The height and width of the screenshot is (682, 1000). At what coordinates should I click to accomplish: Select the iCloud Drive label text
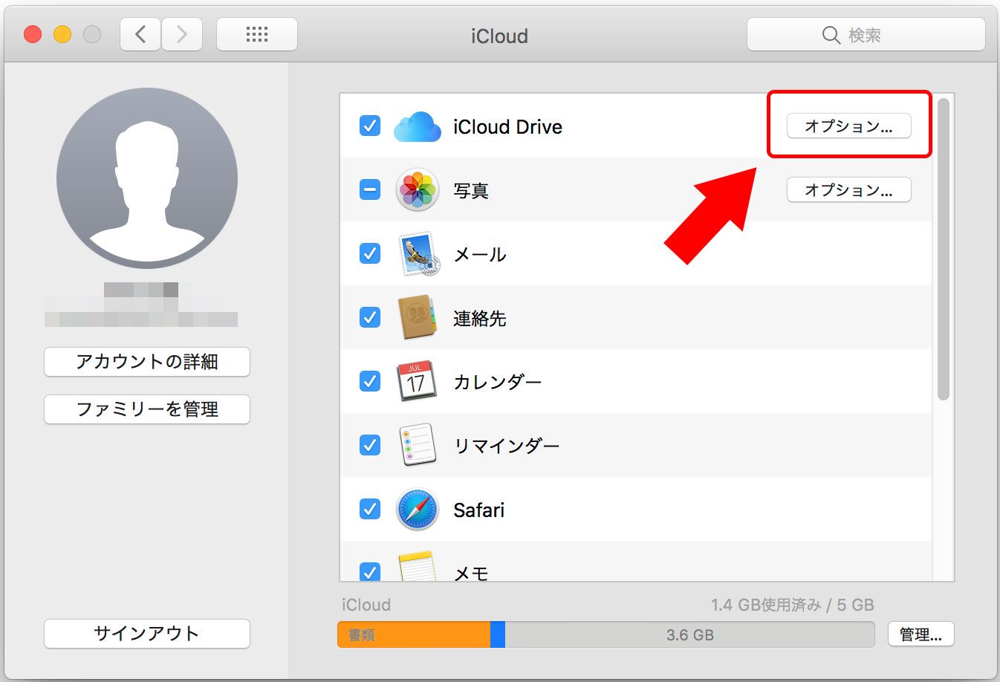click(x=507, y=127)
